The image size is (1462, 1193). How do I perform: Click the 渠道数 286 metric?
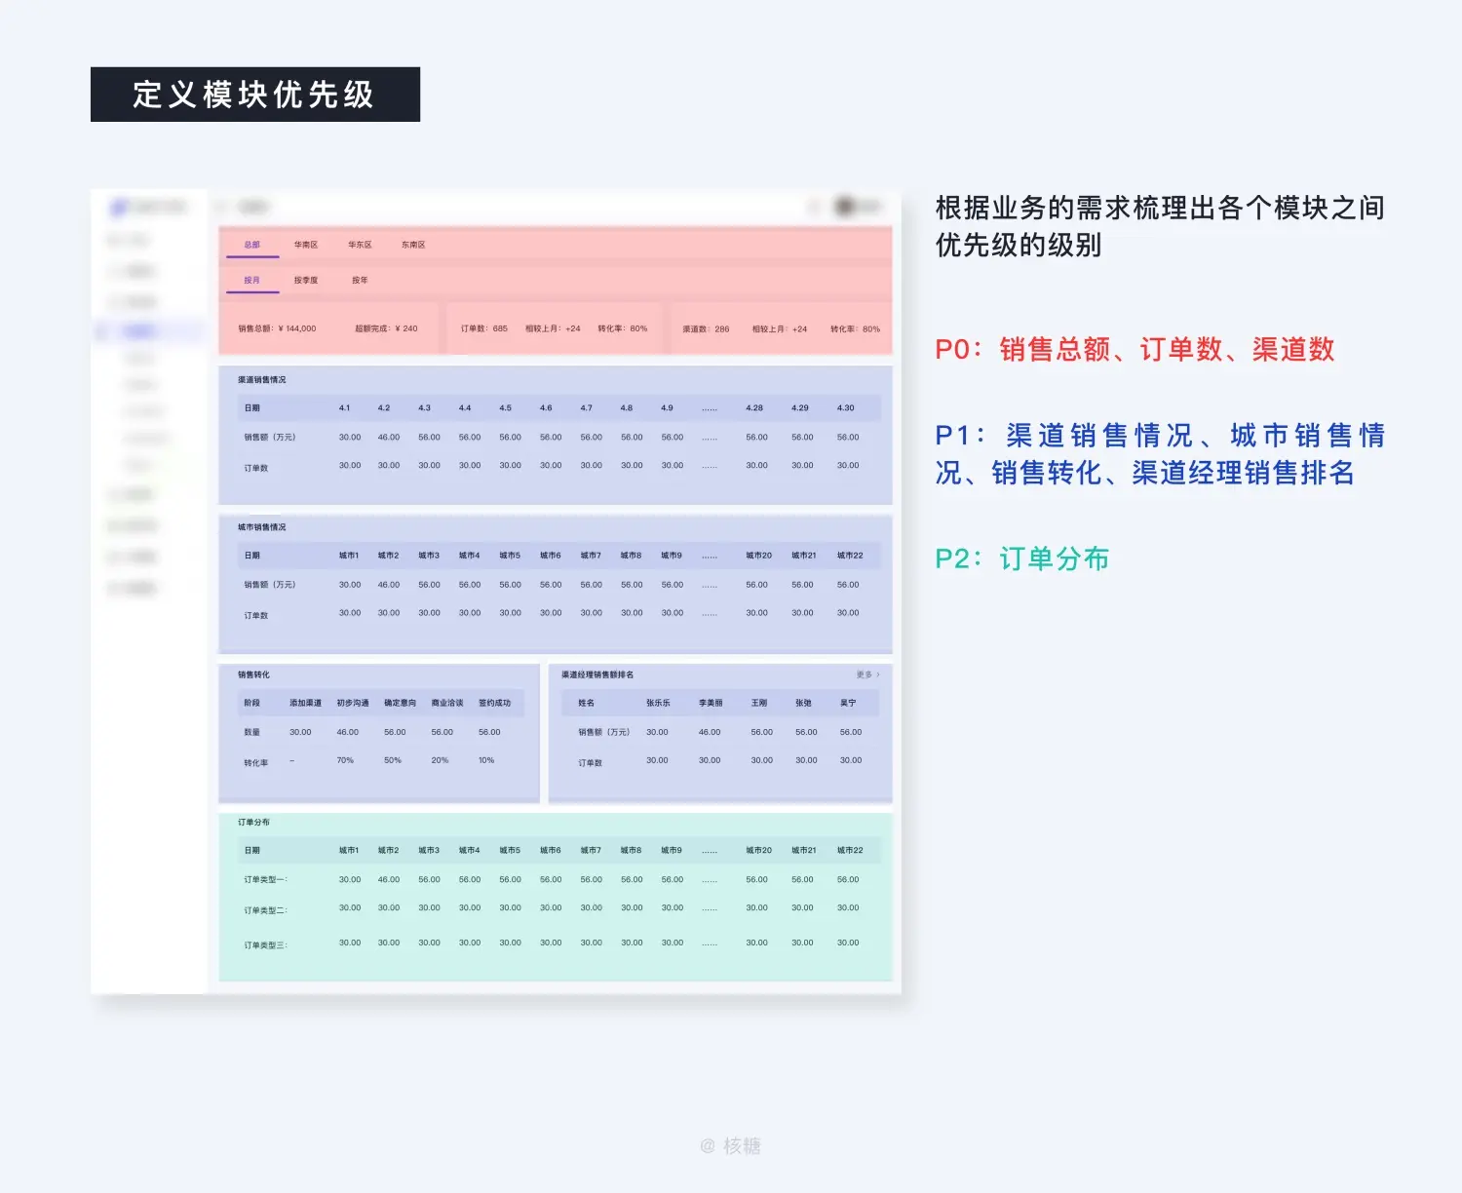pos(706,328)
